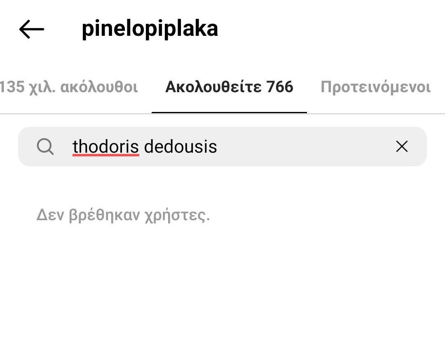Viewport: 445px width, 363px height.
Task: Click the magnifying glass search icon
Action: click(45, 147)
